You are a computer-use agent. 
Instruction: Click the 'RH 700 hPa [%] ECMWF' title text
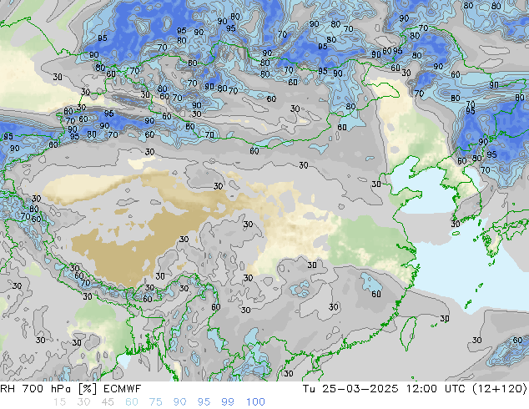click(71, 389)
